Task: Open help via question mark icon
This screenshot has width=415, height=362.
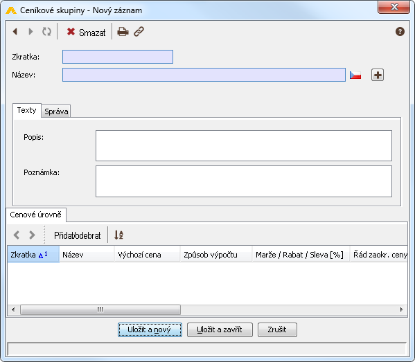Action: [x=400, y=32]
